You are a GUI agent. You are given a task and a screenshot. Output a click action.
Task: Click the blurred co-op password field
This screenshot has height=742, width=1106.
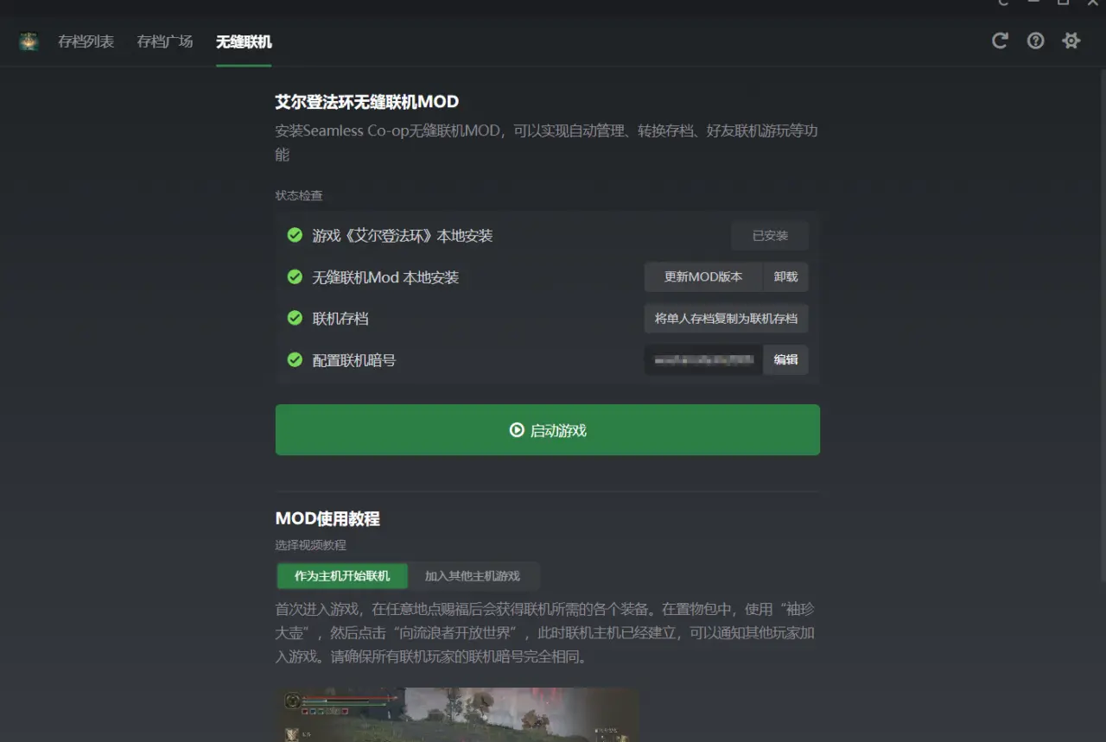pyautogui.click(x=703, y=360)
